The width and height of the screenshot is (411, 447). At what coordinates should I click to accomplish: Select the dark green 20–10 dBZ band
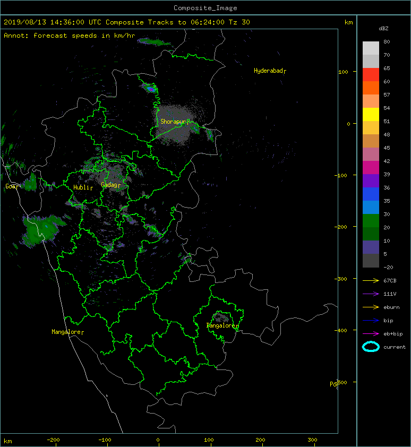click(371, 234)
